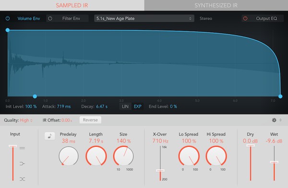Open the 5.1s_New Age Plate IR dropdown
This screenshot has height=188, width=288.
144,19
